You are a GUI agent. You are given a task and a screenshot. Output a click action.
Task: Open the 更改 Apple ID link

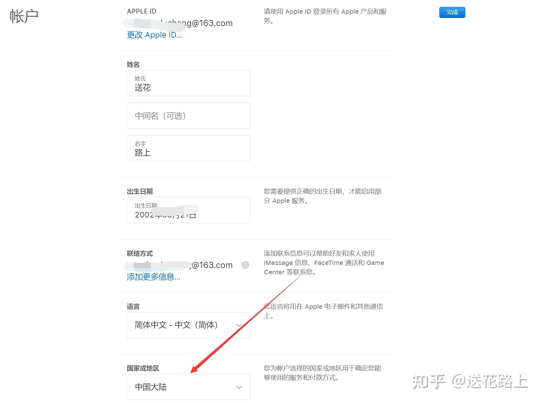tap(155, 35)
